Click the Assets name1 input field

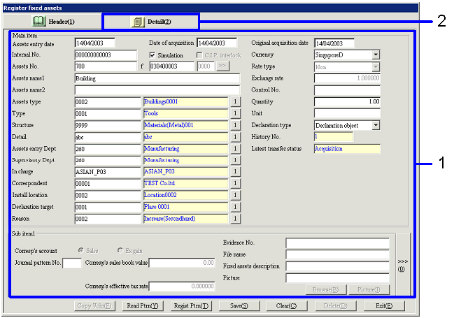157,78
